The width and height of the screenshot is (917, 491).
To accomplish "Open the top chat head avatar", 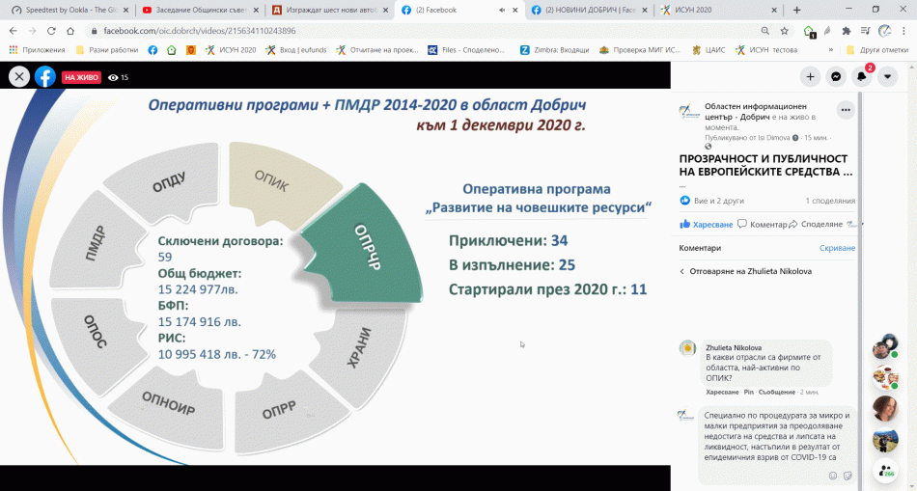I will pos(885,347).
